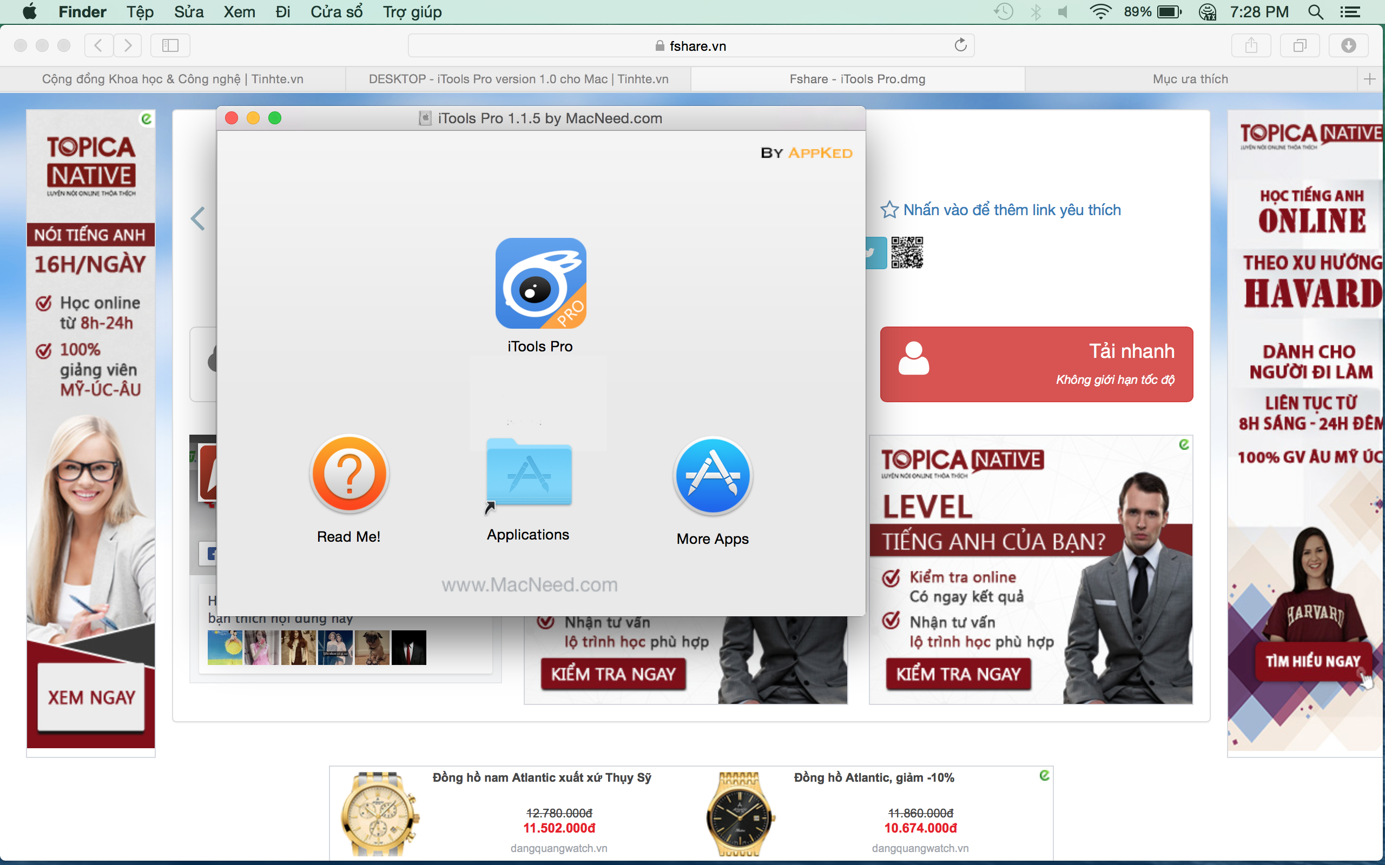Click the black suit red tie thumbnail
This screenshot has width=1385, height=865.
tap(408, 647)
